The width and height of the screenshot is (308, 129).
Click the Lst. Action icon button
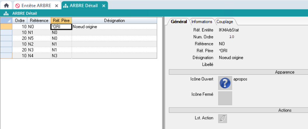pyautogui.click(x=223, y=118)
